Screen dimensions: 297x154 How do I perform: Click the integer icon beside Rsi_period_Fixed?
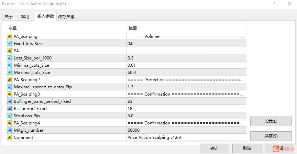point(10,108)
